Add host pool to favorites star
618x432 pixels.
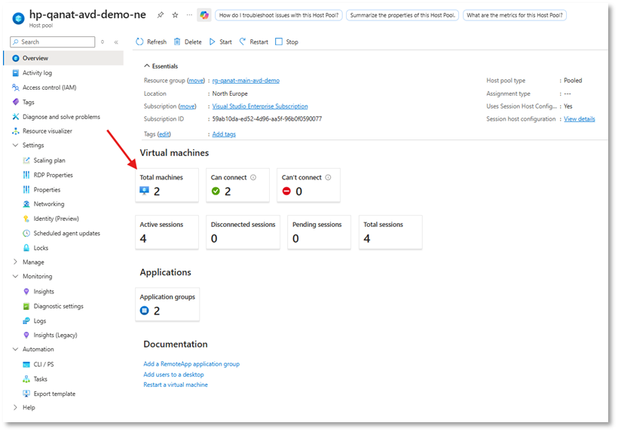coord(175,15)
